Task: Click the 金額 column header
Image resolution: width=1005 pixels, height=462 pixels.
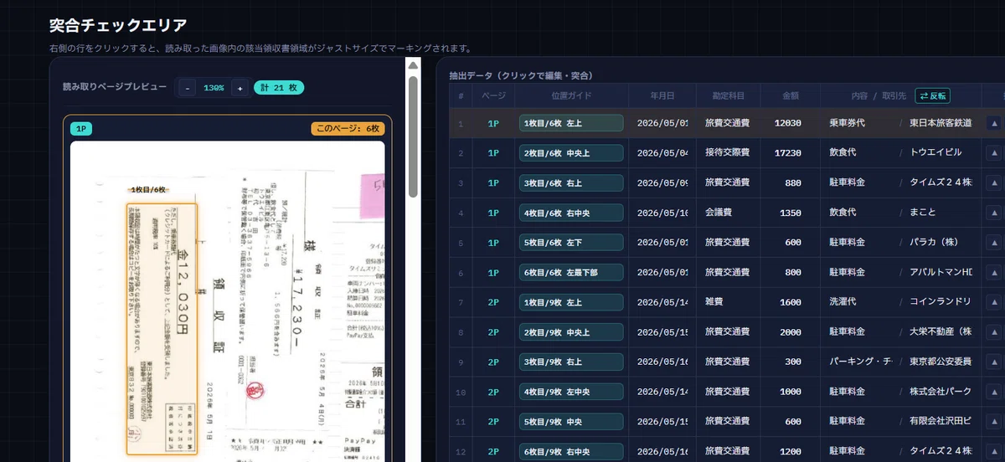Action: click(790, 96)
